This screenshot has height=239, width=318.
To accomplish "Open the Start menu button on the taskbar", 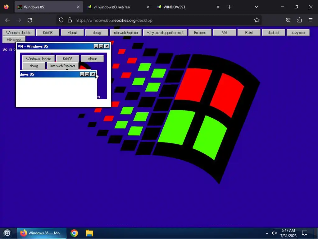I will pyautogui.click(x=7, y=233).
